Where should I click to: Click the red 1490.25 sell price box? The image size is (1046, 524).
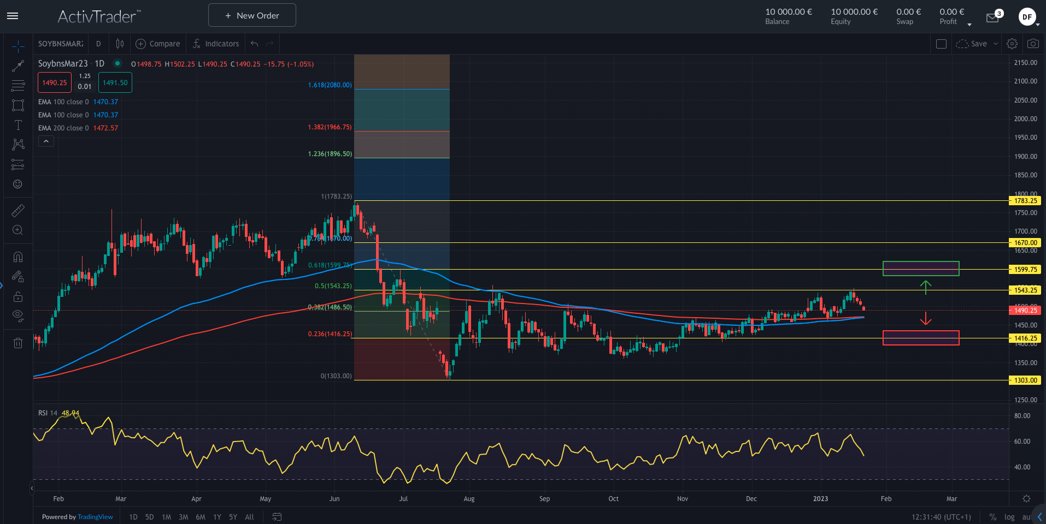tap(54, 82)
